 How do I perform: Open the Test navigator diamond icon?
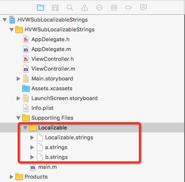point(99,7)
